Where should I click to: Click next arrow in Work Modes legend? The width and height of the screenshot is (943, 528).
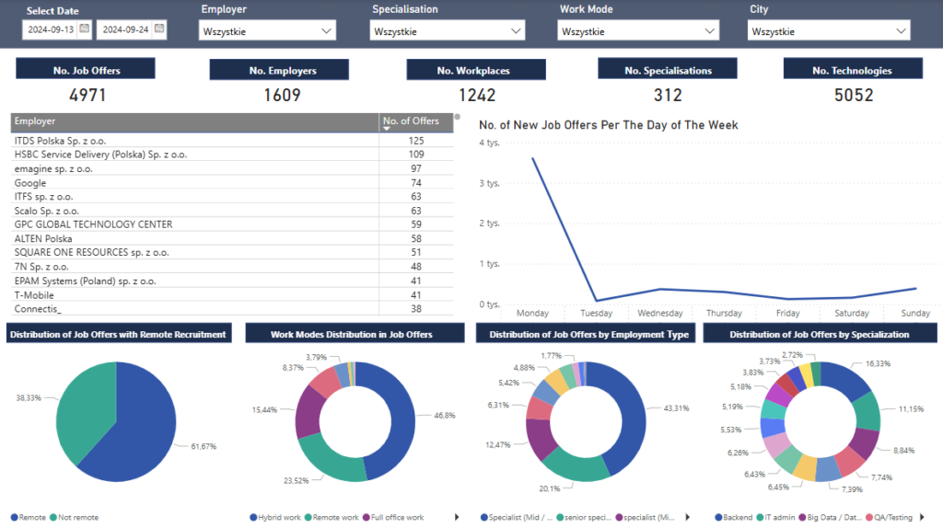[458, 518]
